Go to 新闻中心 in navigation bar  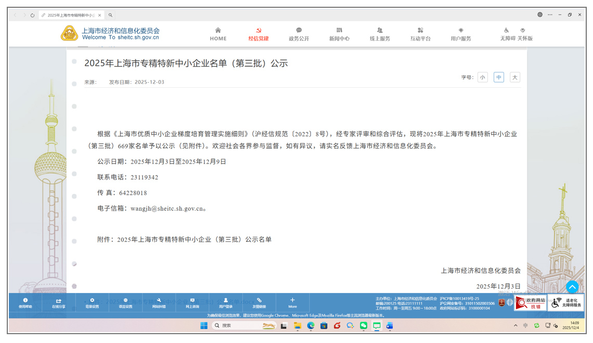[x=339, y=34]
